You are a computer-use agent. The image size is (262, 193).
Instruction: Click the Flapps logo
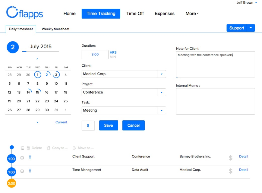click(x=25, y=13)
